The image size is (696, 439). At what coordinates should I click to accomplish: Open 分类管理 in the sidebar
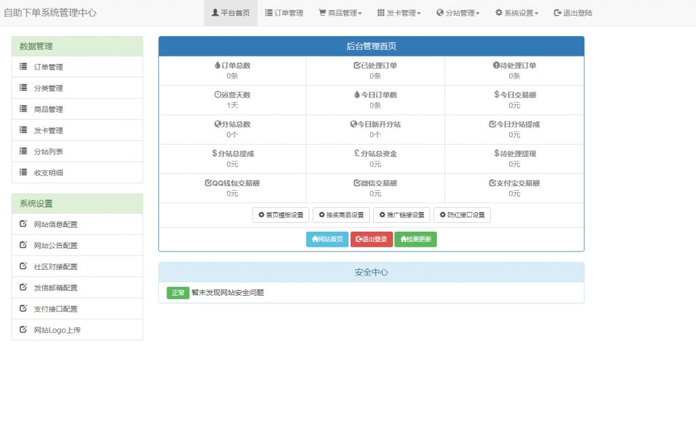(x=48, y=88)
